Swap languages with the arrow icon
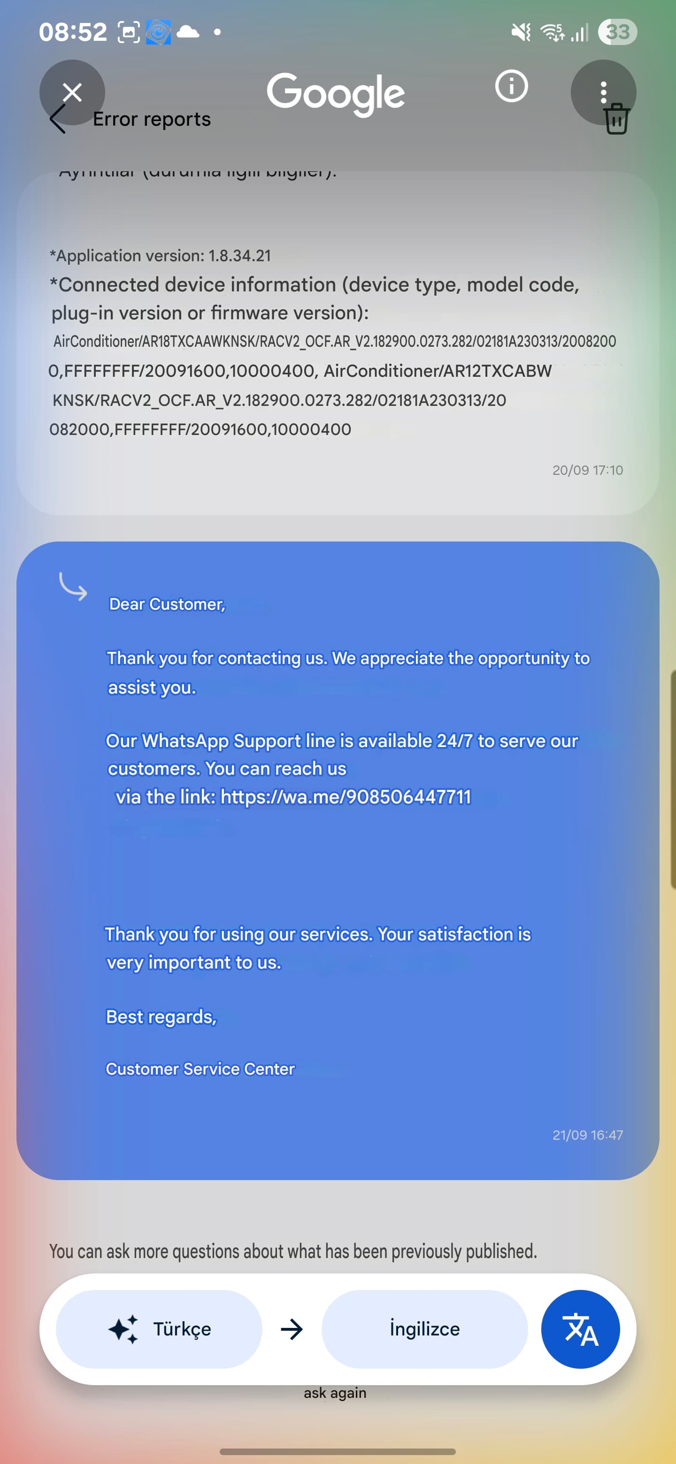This screenshot has height=1464, width=676. [292, 1329]
